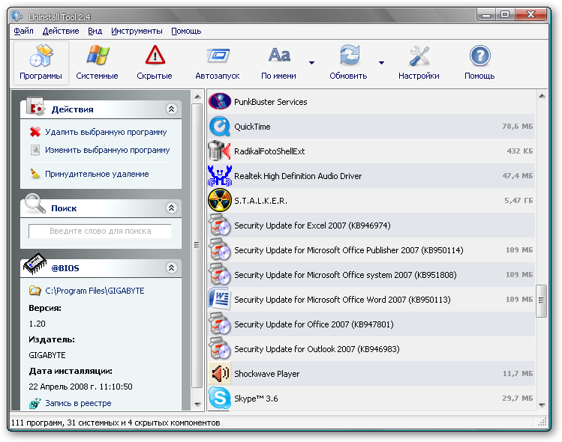Select S.T.A.L.K.E.R. in the program list
The height and width of the screenshot is (442, 562).
point(260,201)
